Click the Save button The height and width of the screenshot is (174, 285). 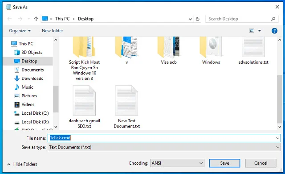pos(224,163)
